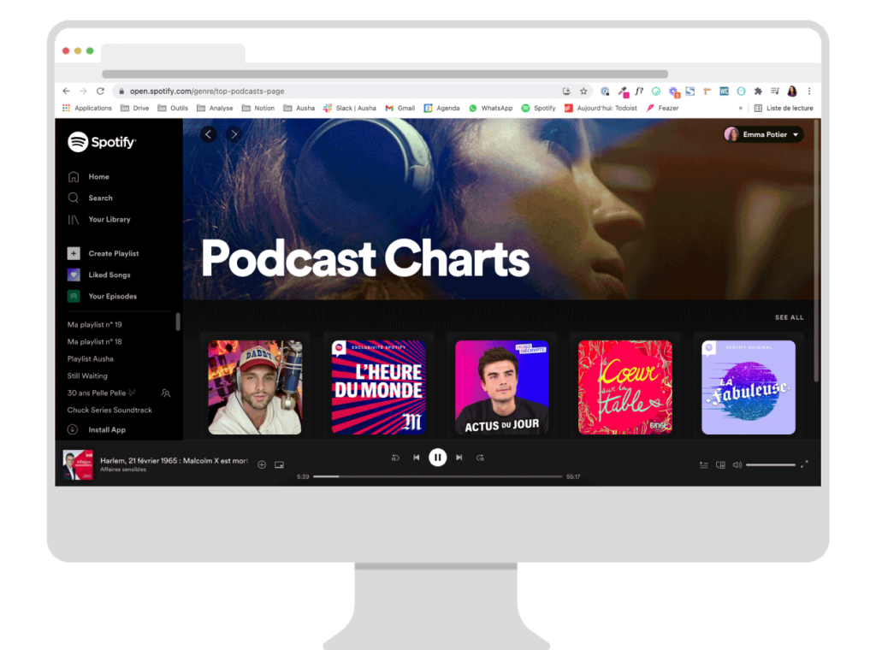The image size is (876, 650).
Task: Open Liste de lecture reading list
Action: tap(784, 109)
